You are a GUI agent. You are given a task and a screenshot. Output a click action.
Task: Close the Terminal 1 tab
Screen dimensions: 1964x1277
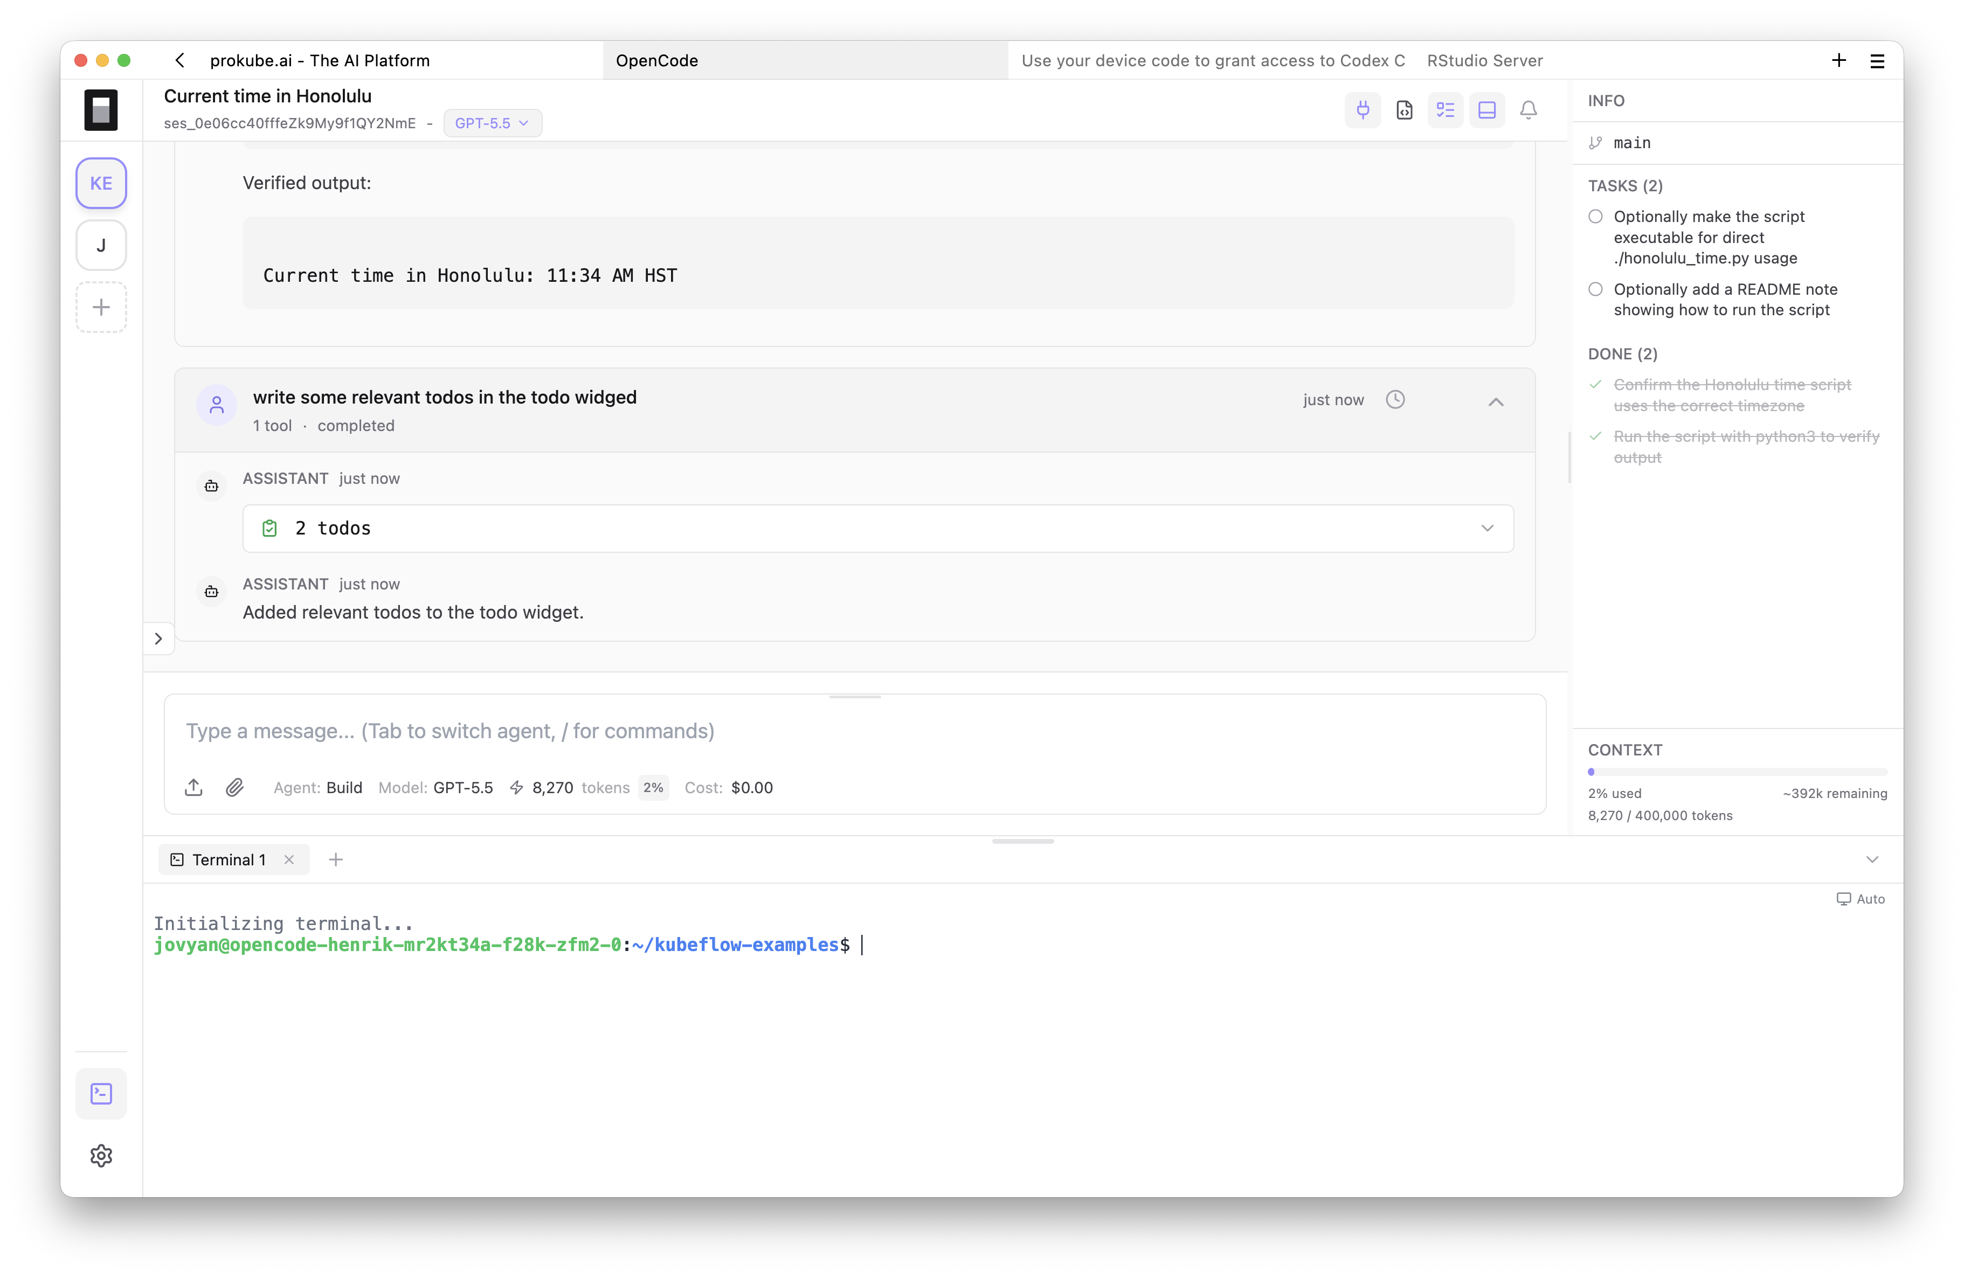click(289, 859)
